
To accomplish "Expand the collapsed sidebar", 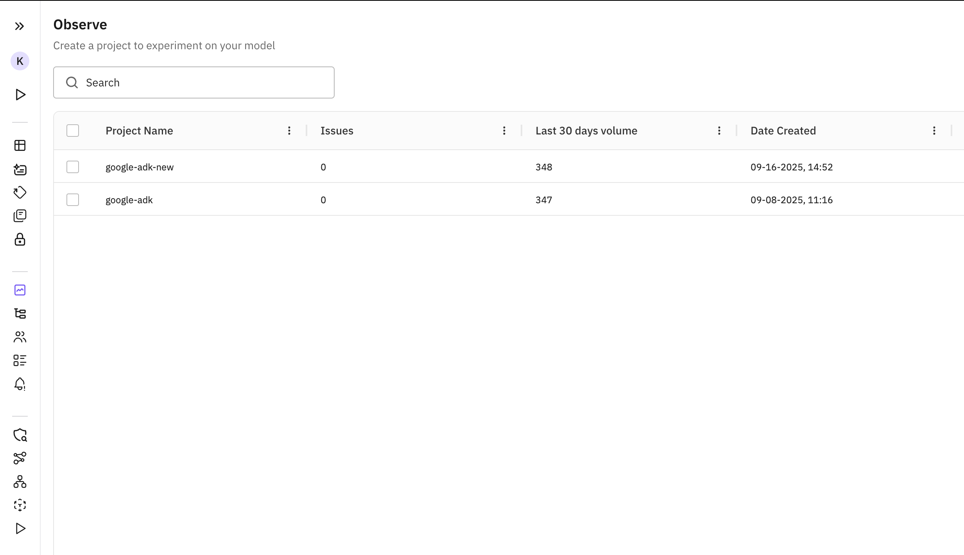I will 20,26.
